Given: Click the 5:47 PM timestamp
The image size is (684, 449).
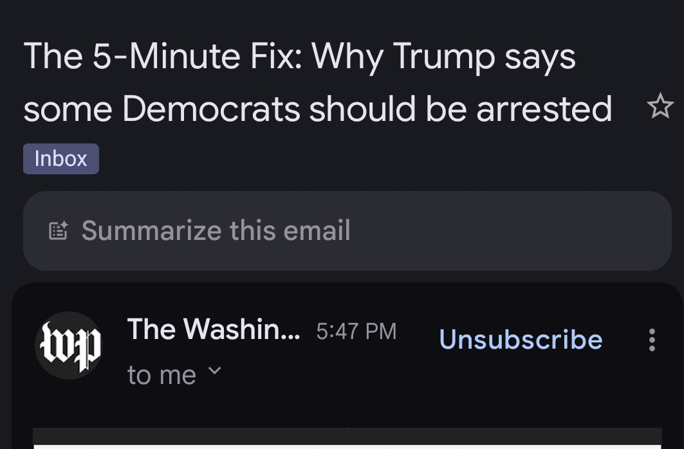Looking at the screenshot, I should (x=356, y=331).
